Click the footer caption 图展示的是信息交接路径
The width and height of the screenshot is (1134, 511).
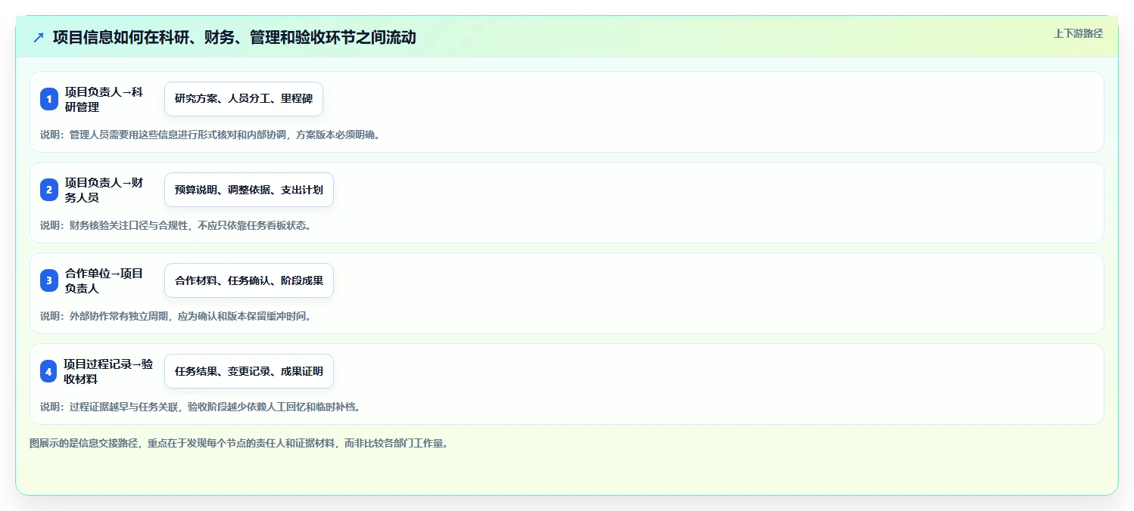tap(238, 443)
